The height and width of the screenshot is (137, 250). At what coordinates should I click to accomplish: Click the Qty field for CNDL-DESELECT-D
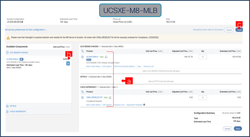[x=203, y=98]
